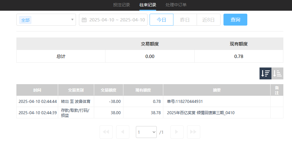Sort records in ascending order
Image resolution: width=292 pixels, height=146 pixels.
tap(277, 73)
